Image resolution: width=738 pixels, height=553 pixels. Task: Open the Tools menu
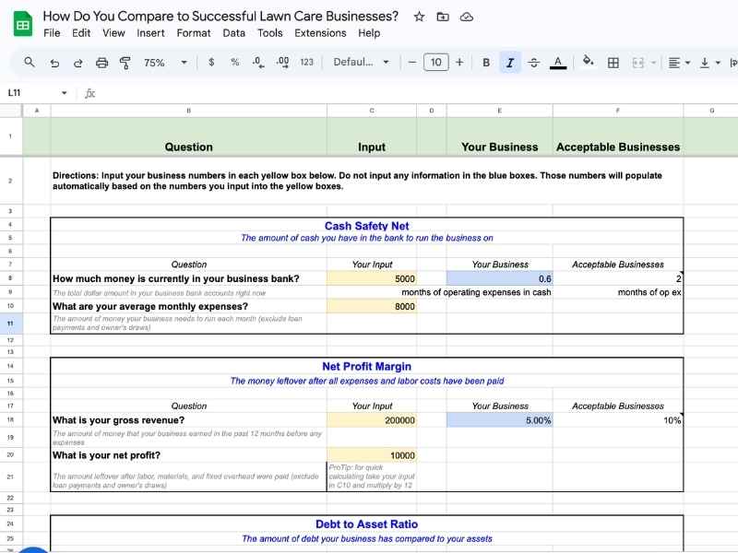270,33
